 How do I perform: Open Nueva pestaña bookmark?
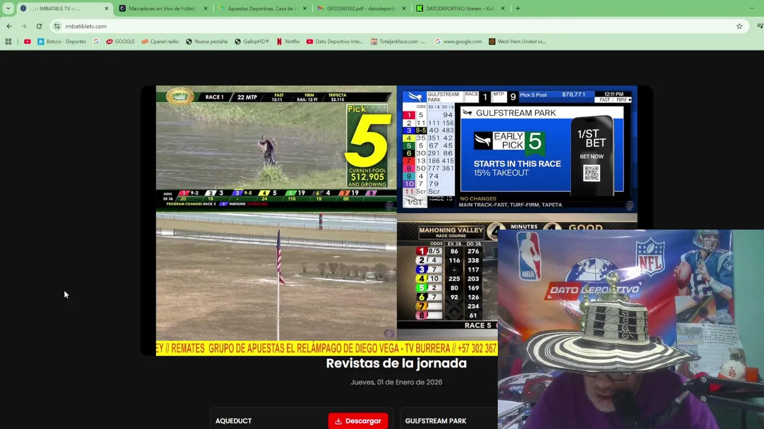click(x=207, y=42)
